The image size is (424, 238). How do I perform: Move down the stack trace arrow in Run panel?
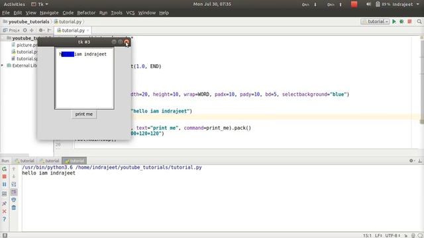pos(14,177)
